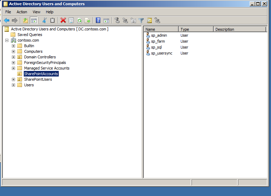Select SharePointUsers in the tree
Image resolution: width=271 pixels, height=196 pixels.
pyautogui.click(x=38, y=79)
